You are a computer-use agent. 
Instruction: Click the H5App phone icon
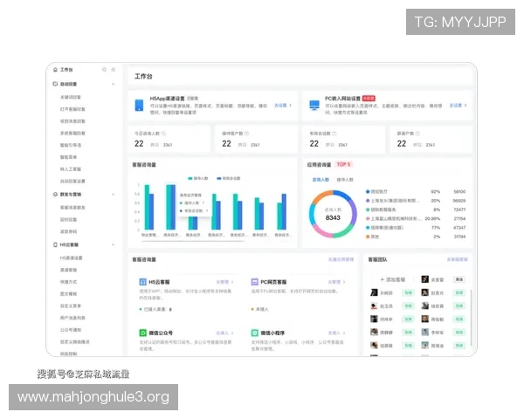tap(140, 105)
